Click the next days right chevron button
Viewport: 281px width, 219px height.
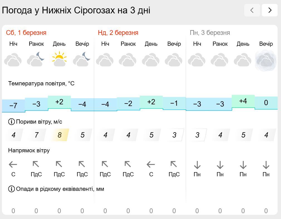click(270, 10)
